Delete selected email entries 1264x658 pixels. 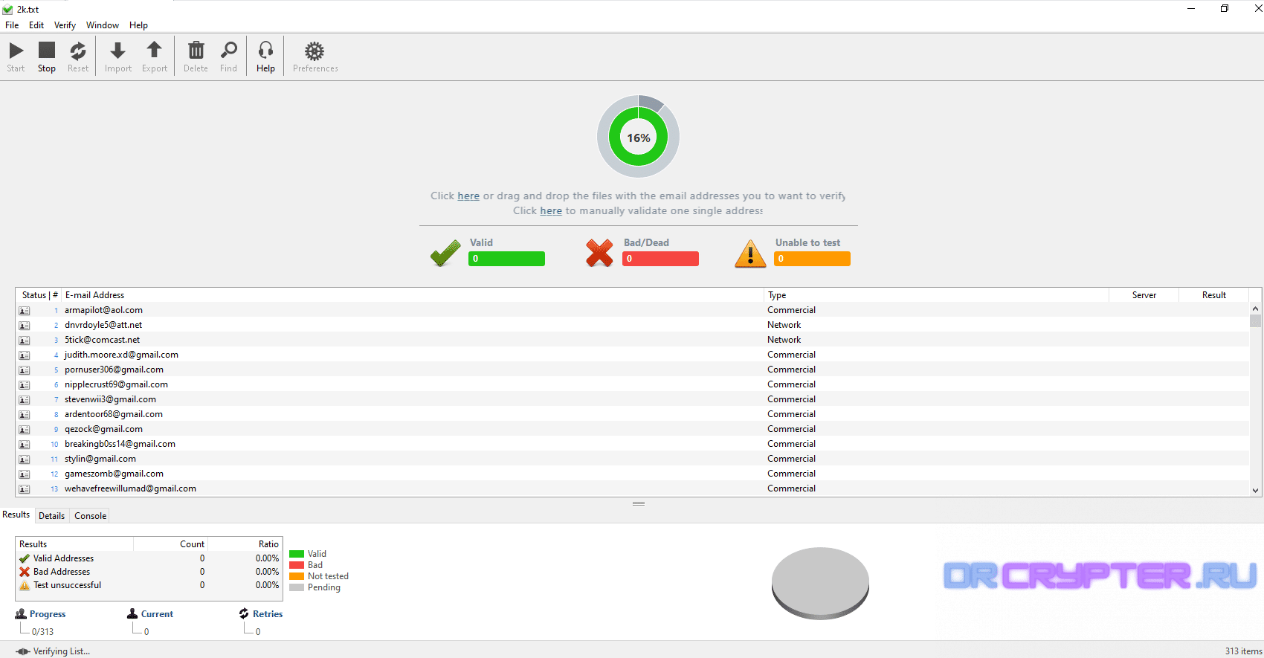point(196,57)
